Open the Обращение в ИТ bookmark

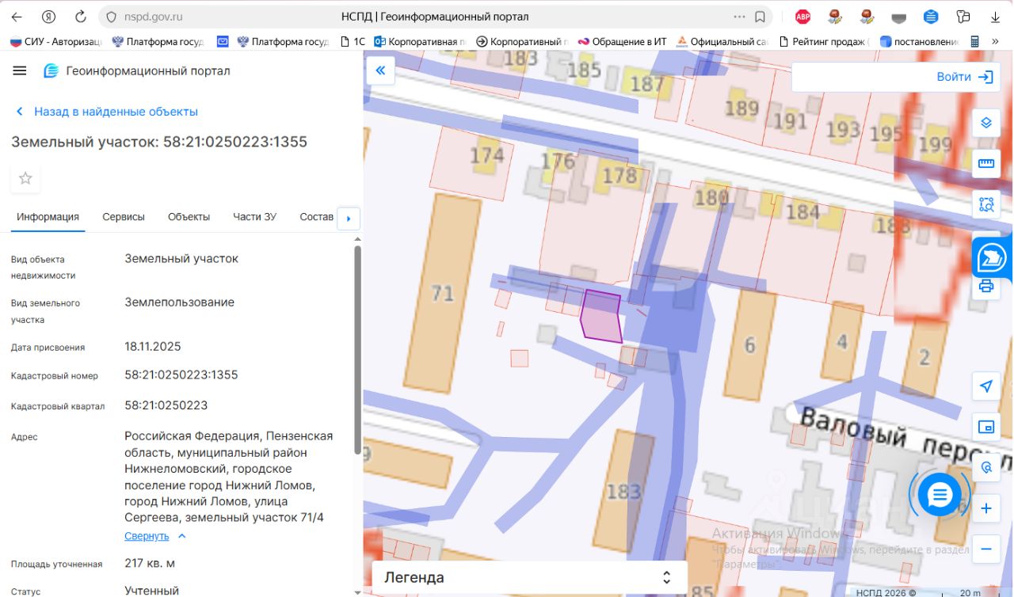tap(623, 41)
